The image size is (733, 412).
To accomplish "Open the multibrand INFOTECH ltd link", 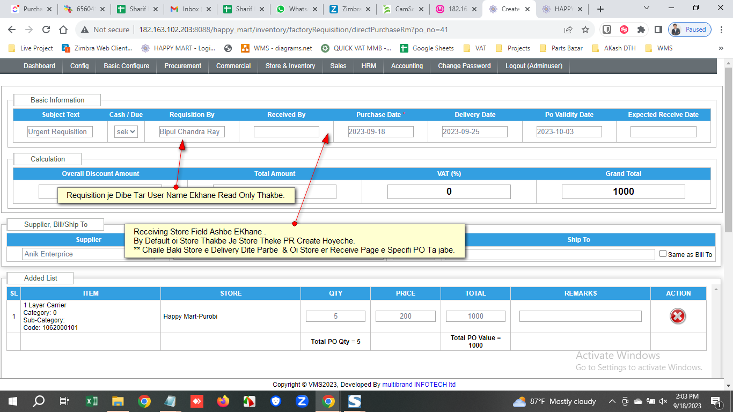I will click(x=419, y=385).
